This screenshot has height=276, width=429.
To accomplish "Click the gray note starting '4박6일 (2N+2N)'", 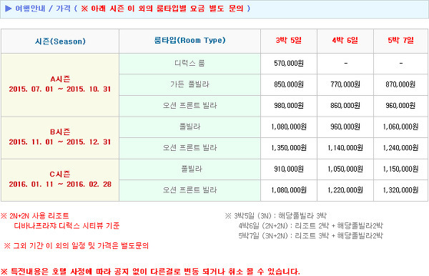I will tap(310, 226).
